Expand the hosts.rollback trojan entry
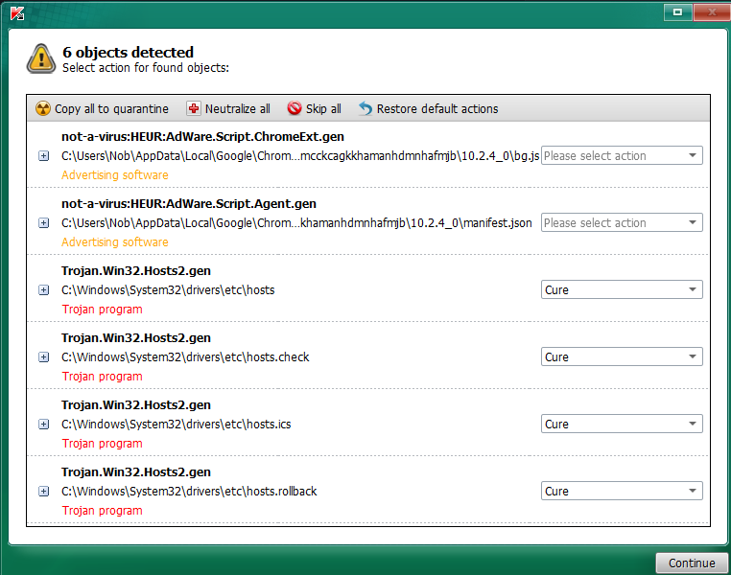 click(43, 492)
